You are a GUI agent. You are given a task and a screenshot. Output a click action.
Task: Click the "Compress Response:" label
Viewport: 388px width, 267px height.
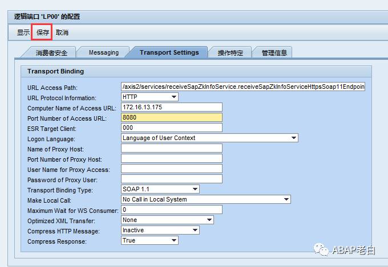[57, 241]
